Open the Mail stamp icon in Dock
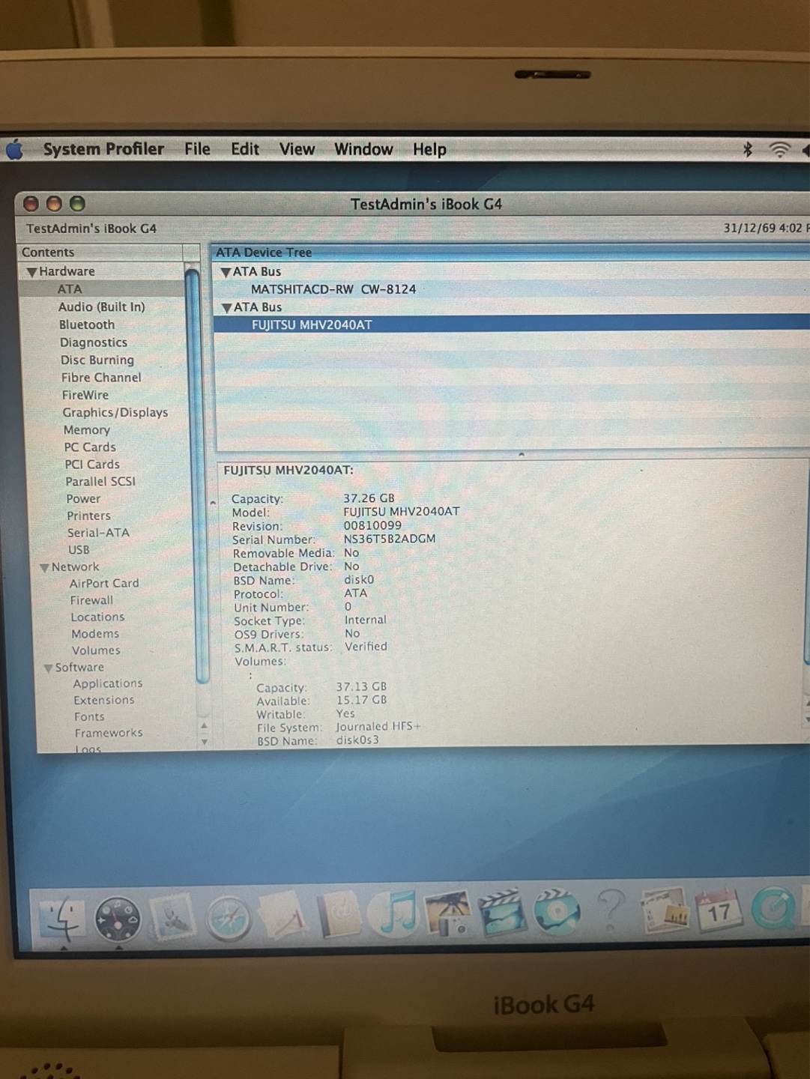 pyautogui.click(x=172, y=917)
